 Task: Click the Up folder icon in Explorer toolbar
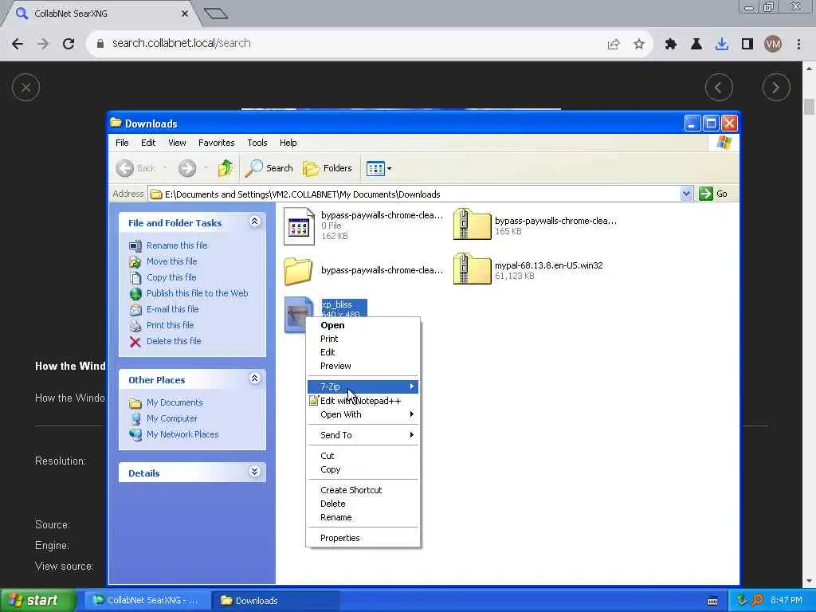(x=226, y=168)
